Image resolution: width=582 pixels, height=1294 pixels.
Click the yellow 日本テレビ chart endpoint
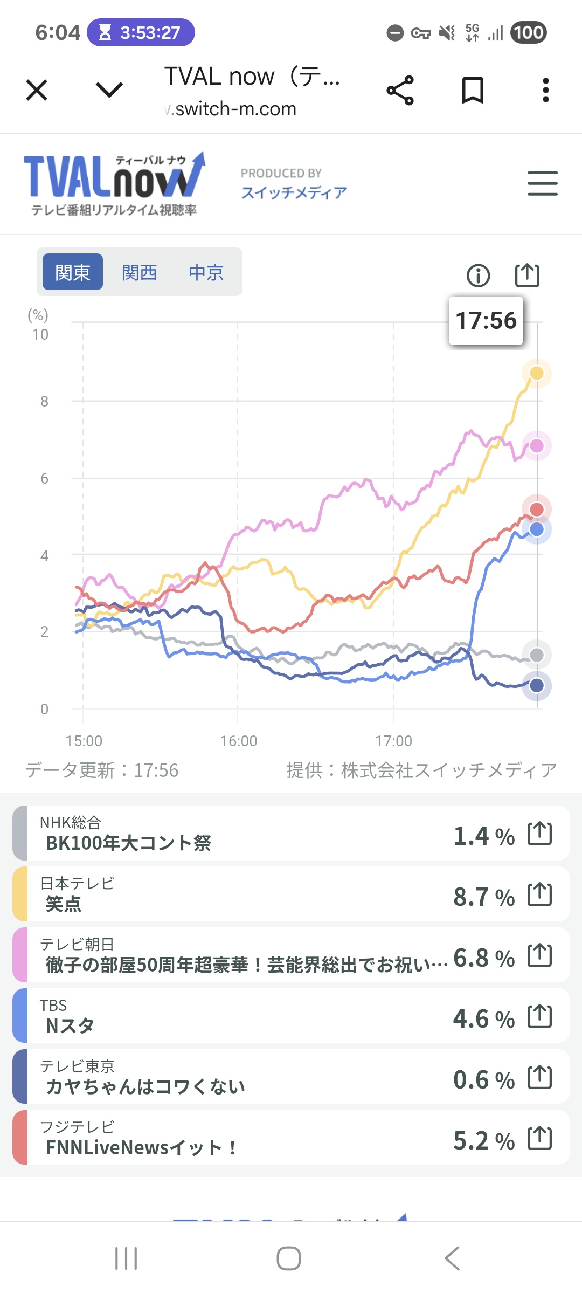click(x=536, y=373)
